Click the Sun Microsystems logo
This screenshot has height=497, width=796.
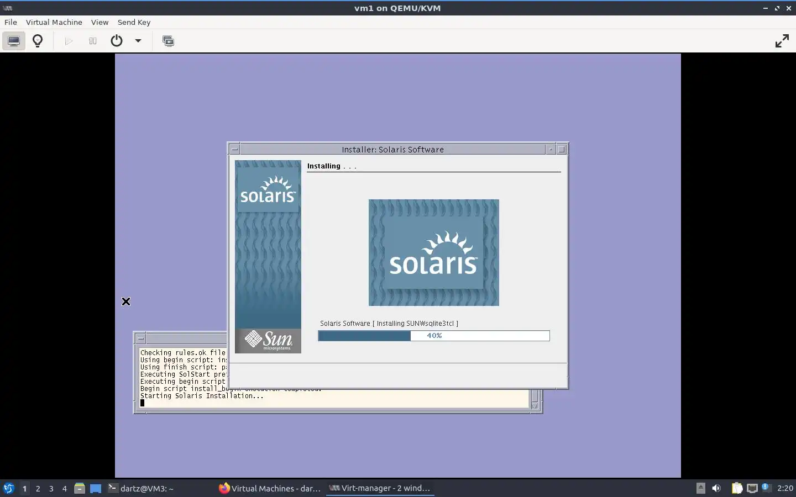(x=268, y=341)
